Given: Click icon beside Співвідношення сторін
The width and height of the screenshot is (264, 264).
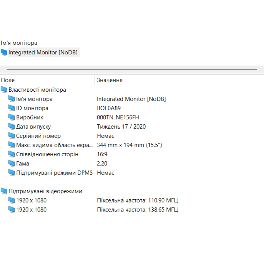Looking at the screenshot, I should point(12,154).
